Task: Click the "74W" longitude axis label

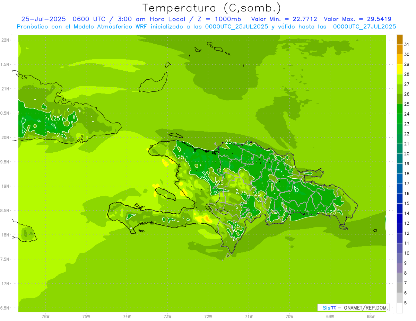Action: pos(127,316)
